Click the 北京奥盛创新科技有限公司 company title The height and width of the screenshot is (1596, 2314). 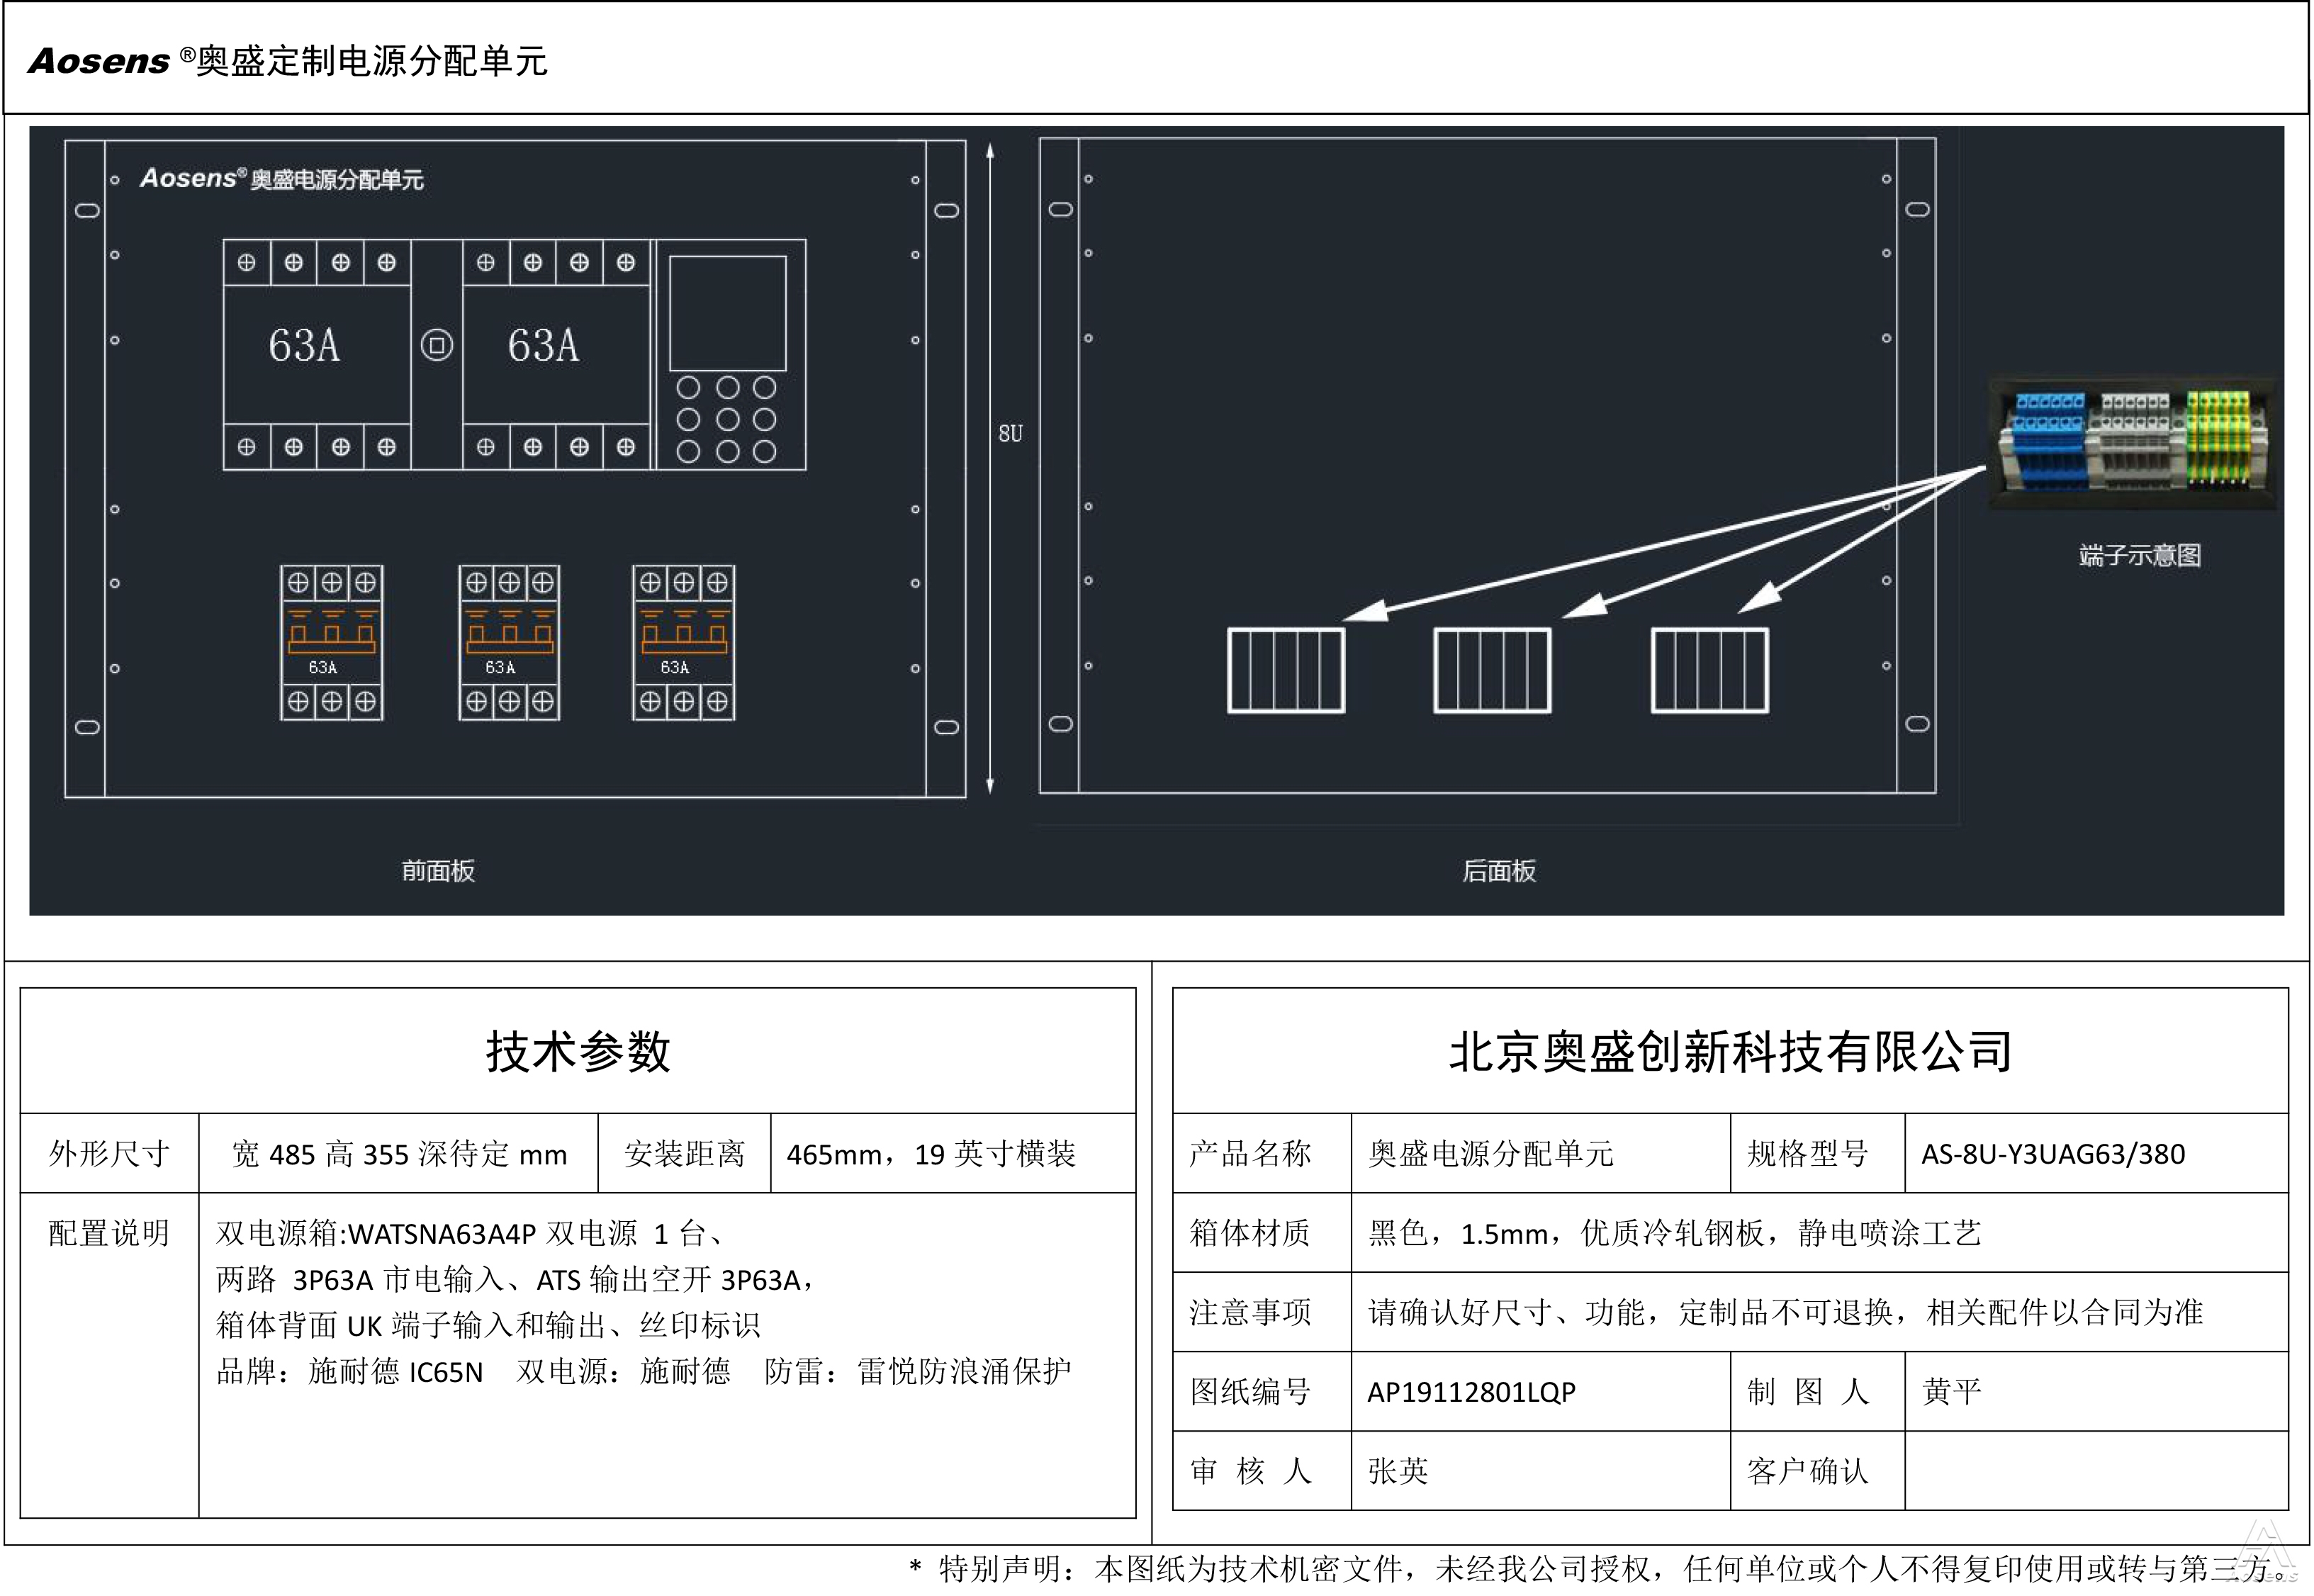click(1730, 1052)
